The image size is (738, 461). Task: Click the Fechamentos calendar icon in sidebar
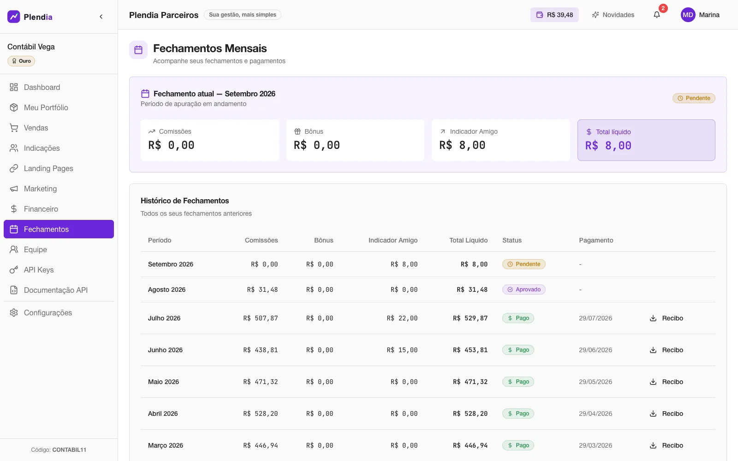click(x=14, y=229)
